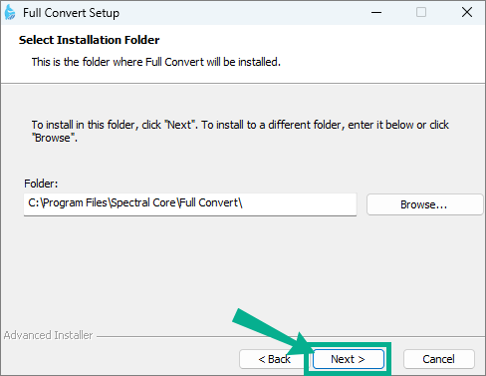Viewport: 486px width, 376px height.
Task: Go back with the < Back button
Action: 274,359
